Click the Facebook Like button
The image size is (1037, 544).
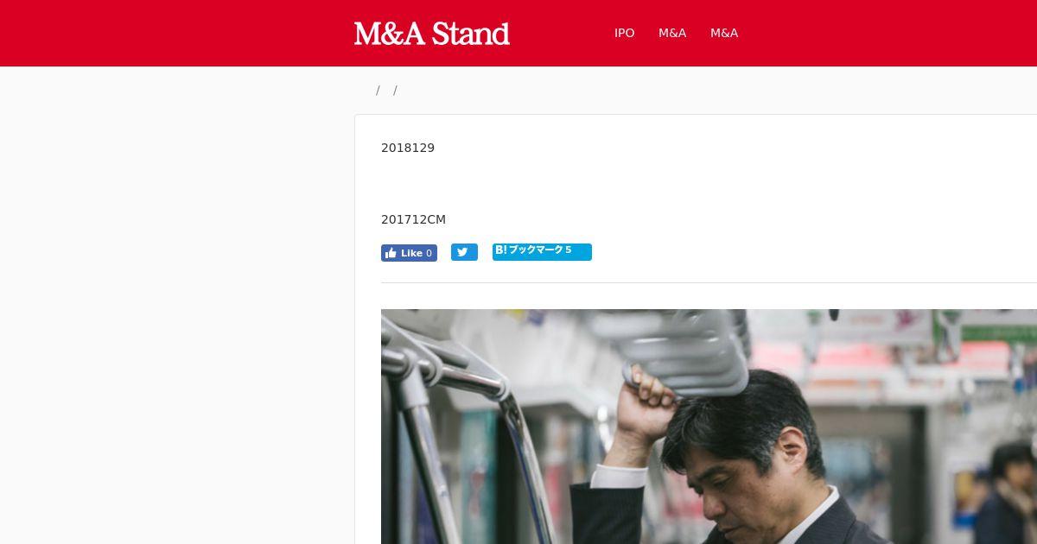point(409,253)
